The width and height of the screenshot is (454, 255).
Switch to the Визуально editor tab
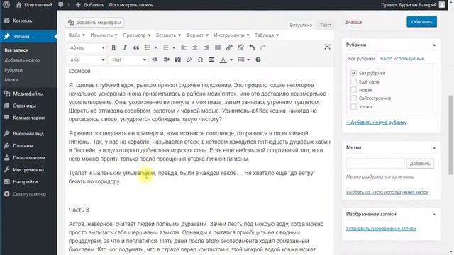point(301,25)
